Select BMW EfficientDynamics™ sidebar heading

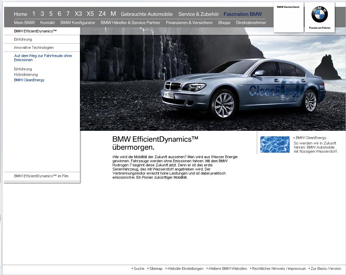(35, 31)
